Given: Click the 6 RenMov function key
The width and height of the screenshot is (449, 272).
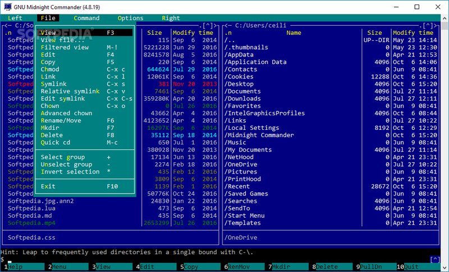Looking at the screenshot, I should coord(244,267).
